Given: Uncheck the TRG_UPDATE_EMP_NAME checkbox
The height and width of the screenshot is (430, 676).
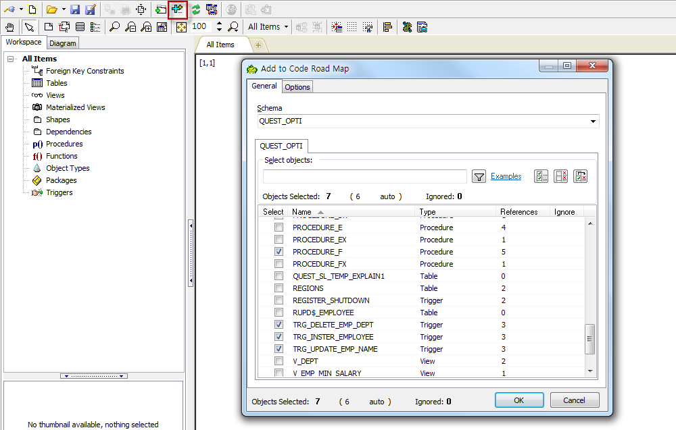Looking at the screenshot, I should 279,349.
